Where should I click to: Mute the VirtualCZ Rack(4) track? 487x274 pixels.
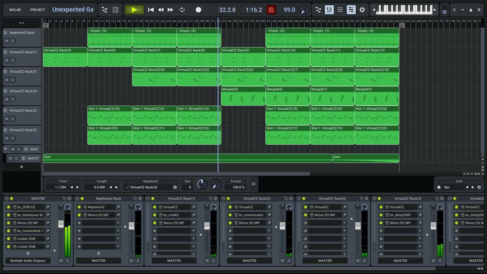[x=6, y=99]
